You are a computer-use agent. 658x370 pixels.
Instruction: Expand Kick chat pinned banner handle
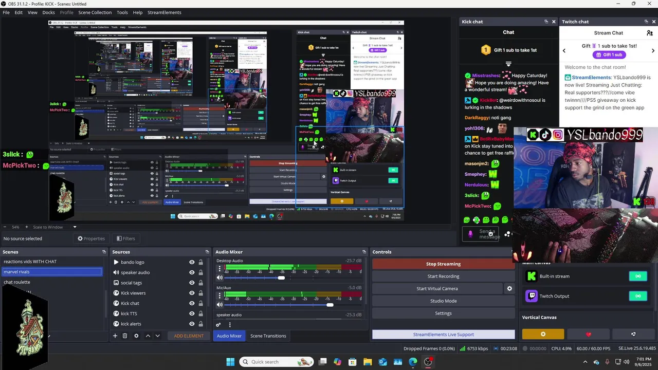click(508, 64)
